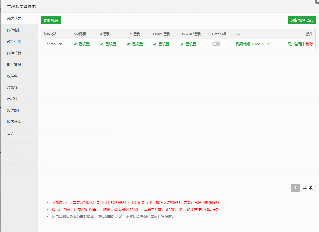Open 用户管理 for luckmail.cn

coord(295,44)
